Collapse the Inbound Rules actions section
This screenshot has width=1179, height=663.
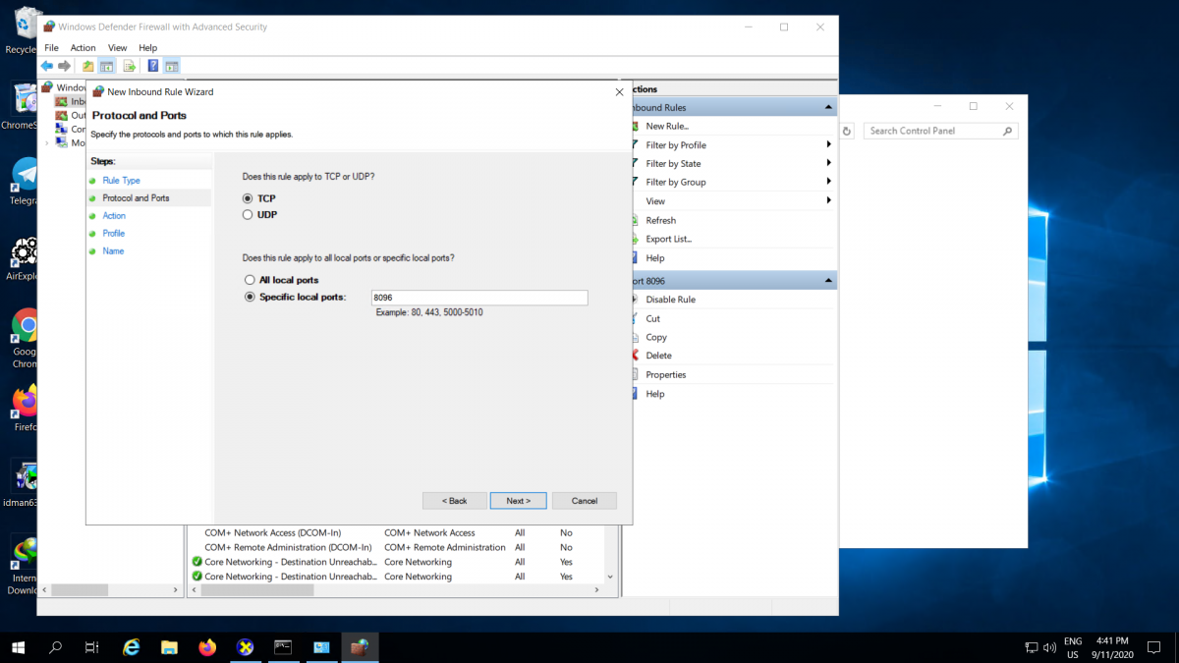(x=828, y=107)
